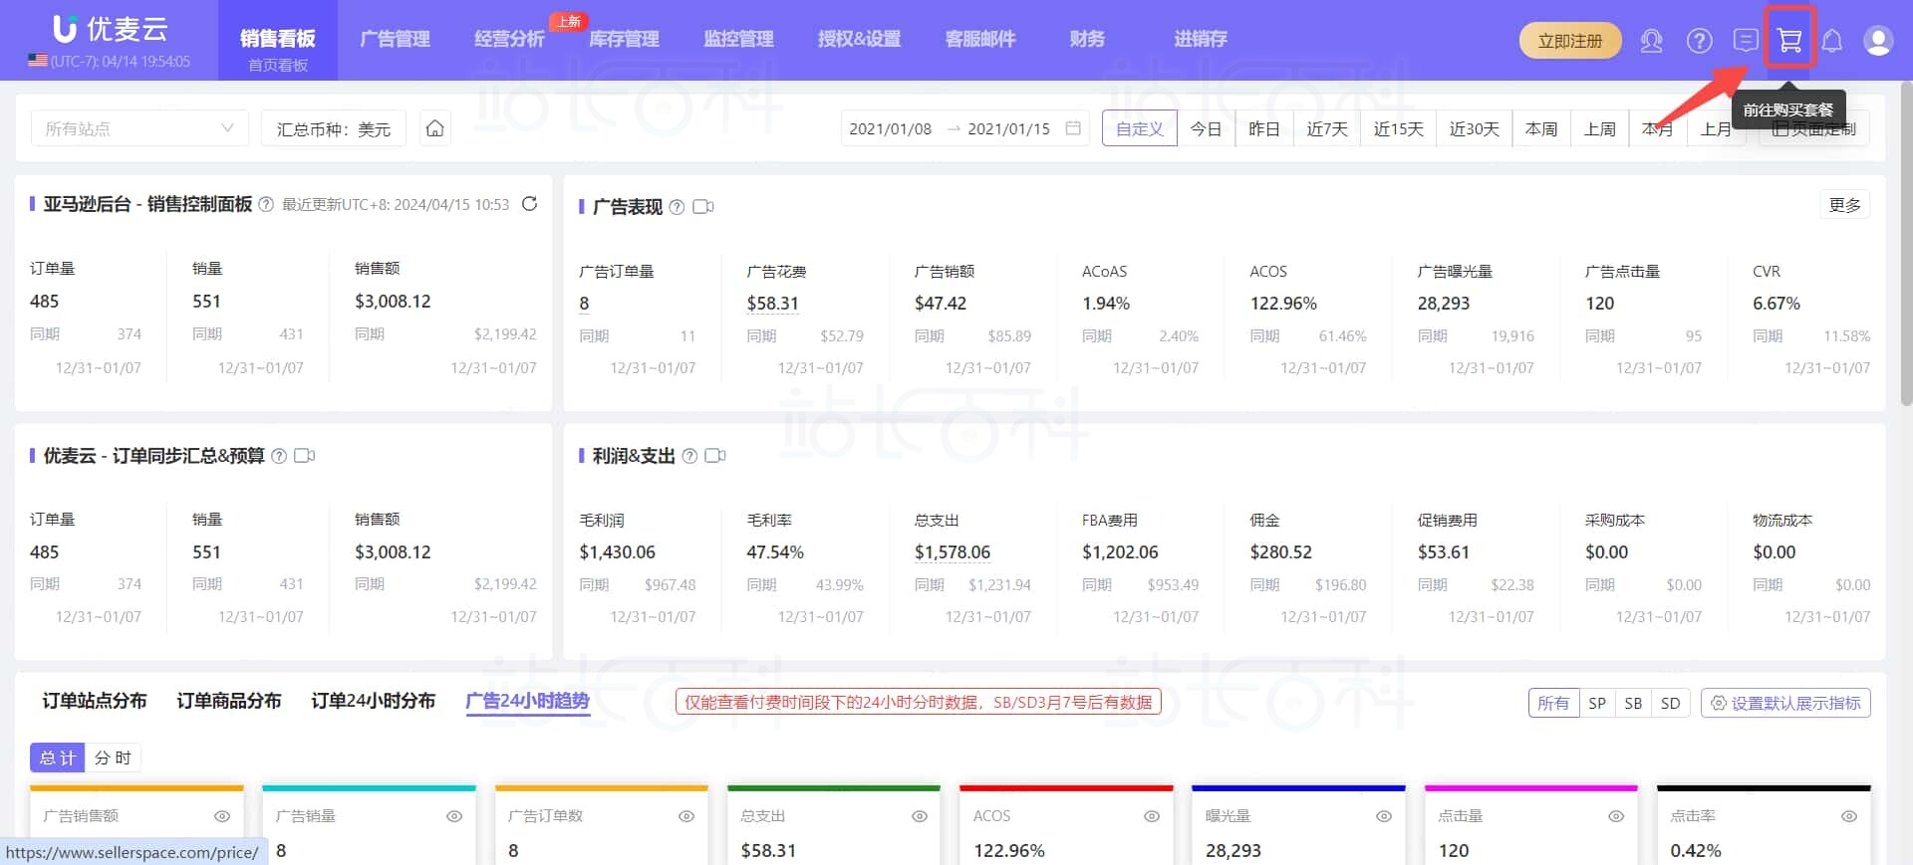
Task: Click the 优麦云 logo
Action: tap(111, 29)
